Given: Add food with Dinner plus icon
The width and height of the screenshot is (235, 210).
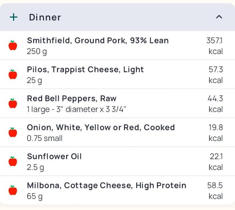Looking at the screenshot, I should pos(14,17).
